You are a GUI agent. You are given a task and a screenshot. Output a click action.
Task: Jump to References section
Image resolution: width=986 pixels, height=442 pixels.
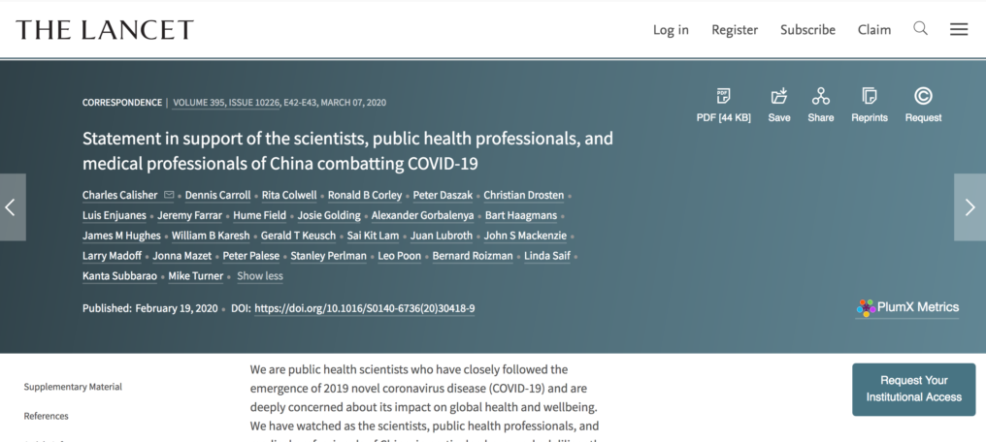pos(46,416)
